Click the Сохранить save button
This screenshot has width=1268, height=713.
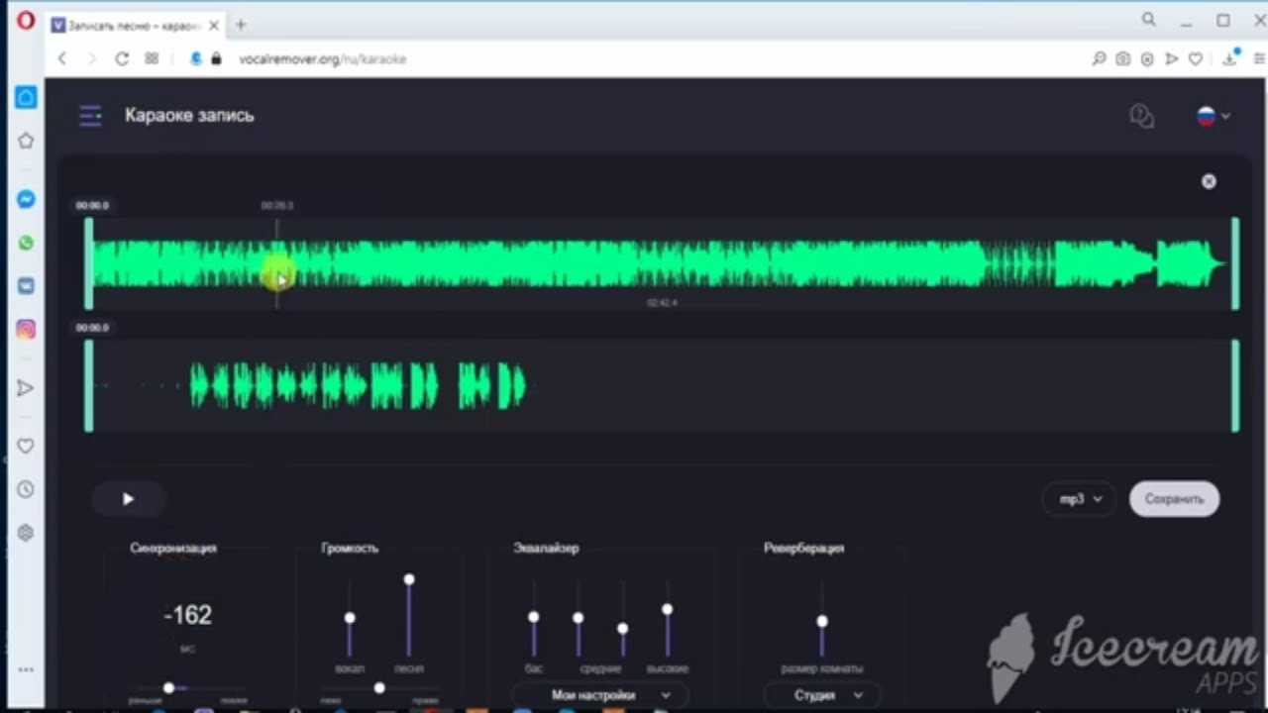(x=1174, y=499)
